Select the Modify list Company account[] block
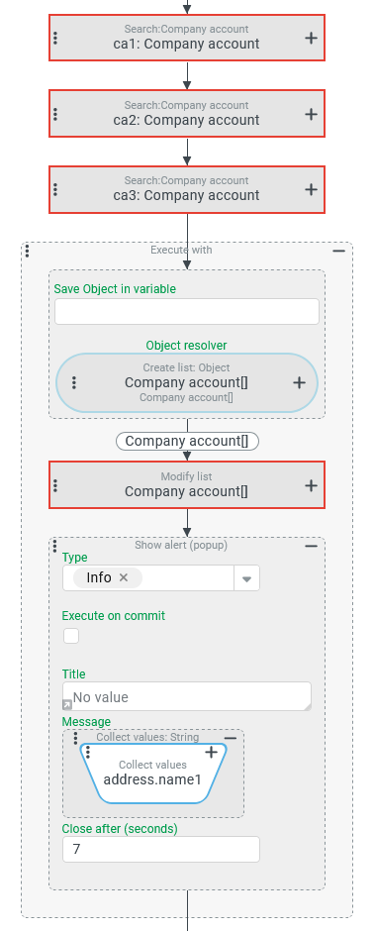This screenshot has height=931, width=374. coord(187,485)
